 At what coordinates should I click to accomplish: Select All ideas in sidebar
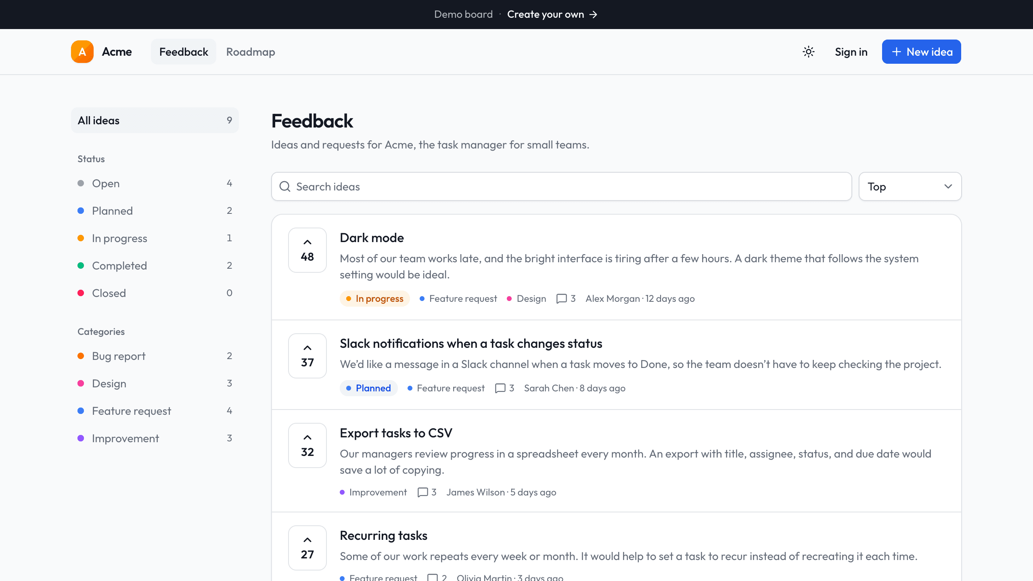pyautogui.click(x=155, y=120)
